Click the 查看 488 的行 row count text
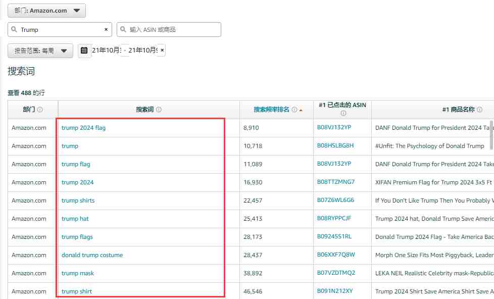The image size is (494, 299). click(26, 93)
